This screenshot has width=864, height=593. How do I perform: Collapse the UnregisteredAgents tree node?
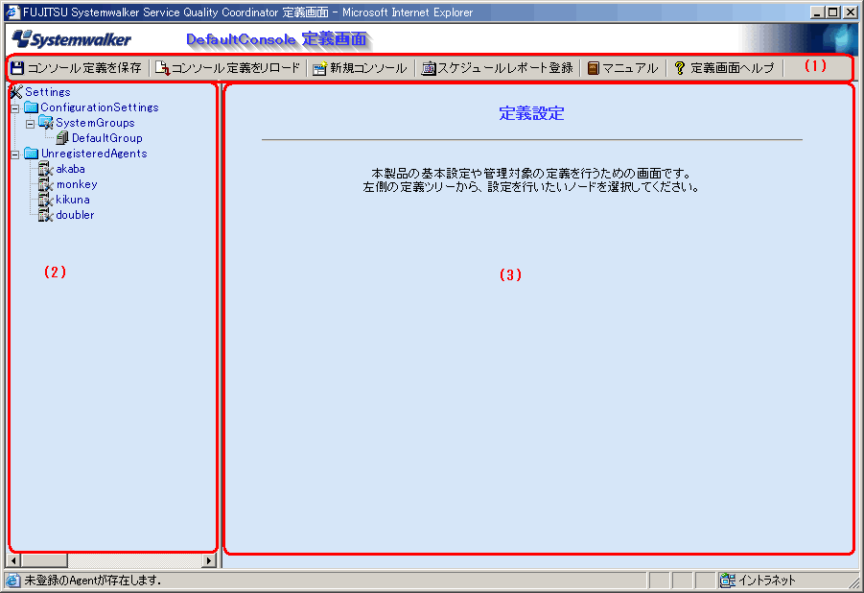click(x=15, y=154)
